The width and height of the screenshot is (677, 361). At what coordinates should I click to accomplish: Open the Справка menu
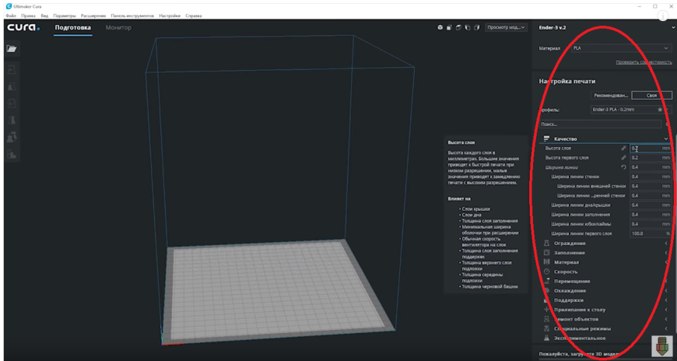pyautogui.click(x=194, y=16)
